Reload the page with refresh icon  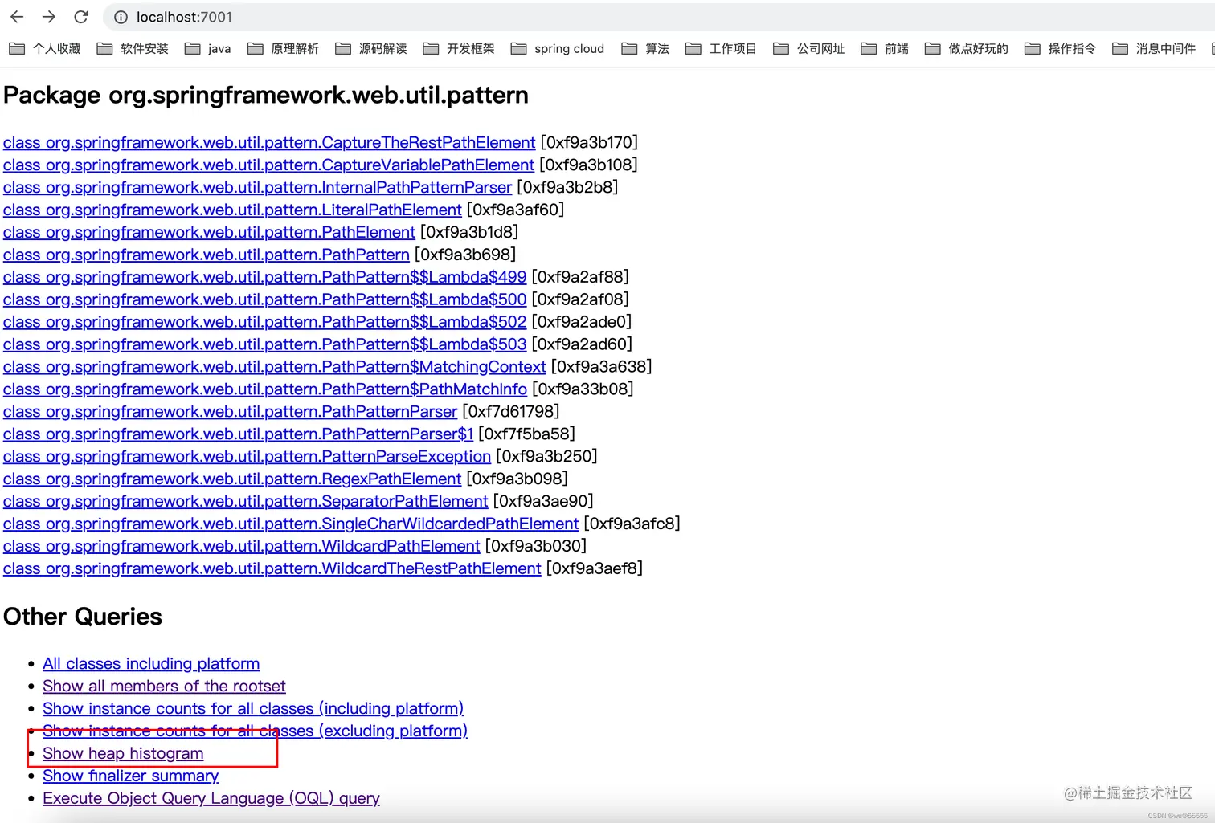pos(81,17)
